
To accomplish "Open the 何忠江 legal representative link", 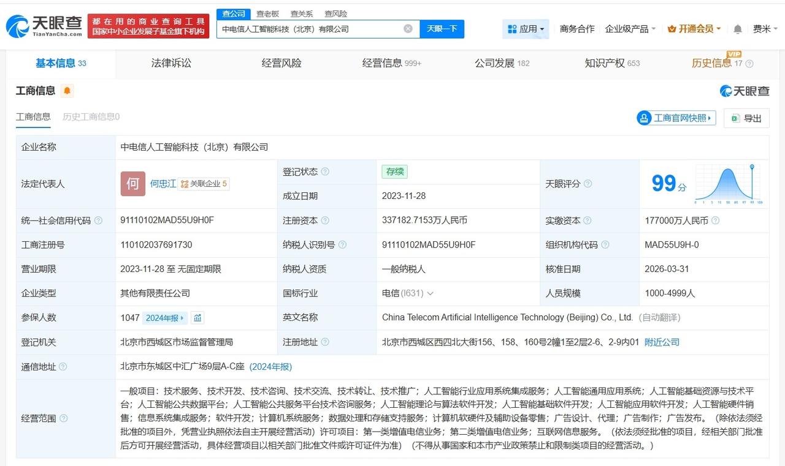I will pos(163,184).
